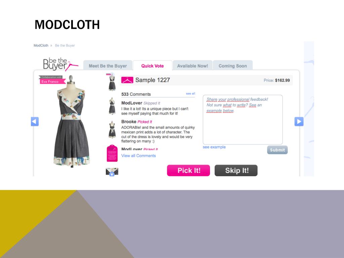This screenshot has width=344, height=258.
Task: Click the Skip It! button
Action: 236,170
